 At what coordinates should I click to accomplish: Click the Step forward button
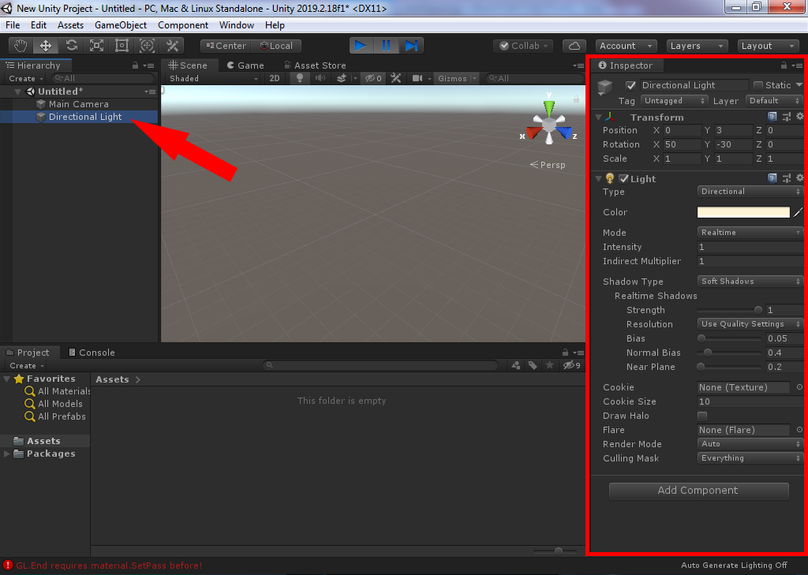tap(411, 46)
